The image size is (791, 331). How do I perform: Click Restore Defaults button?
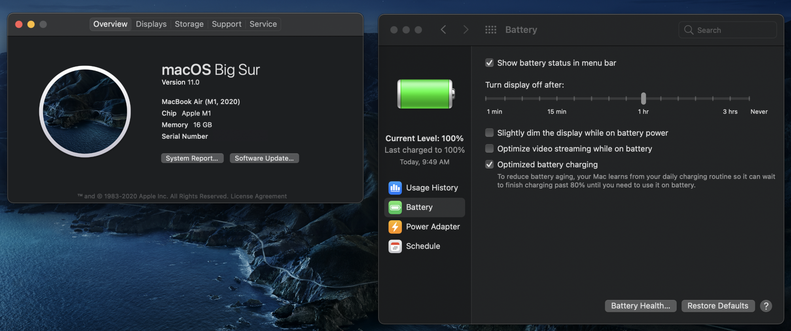[x=718, y=306]
